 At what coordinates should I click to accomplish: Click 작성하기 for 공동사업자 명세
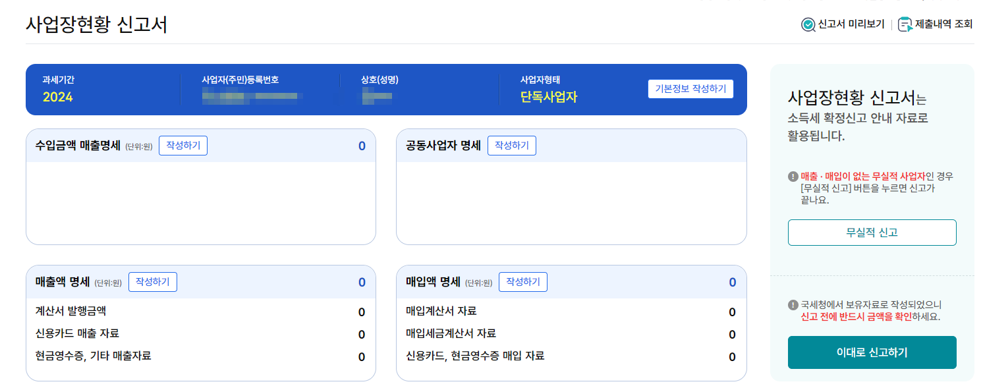(x=512, y=146)
